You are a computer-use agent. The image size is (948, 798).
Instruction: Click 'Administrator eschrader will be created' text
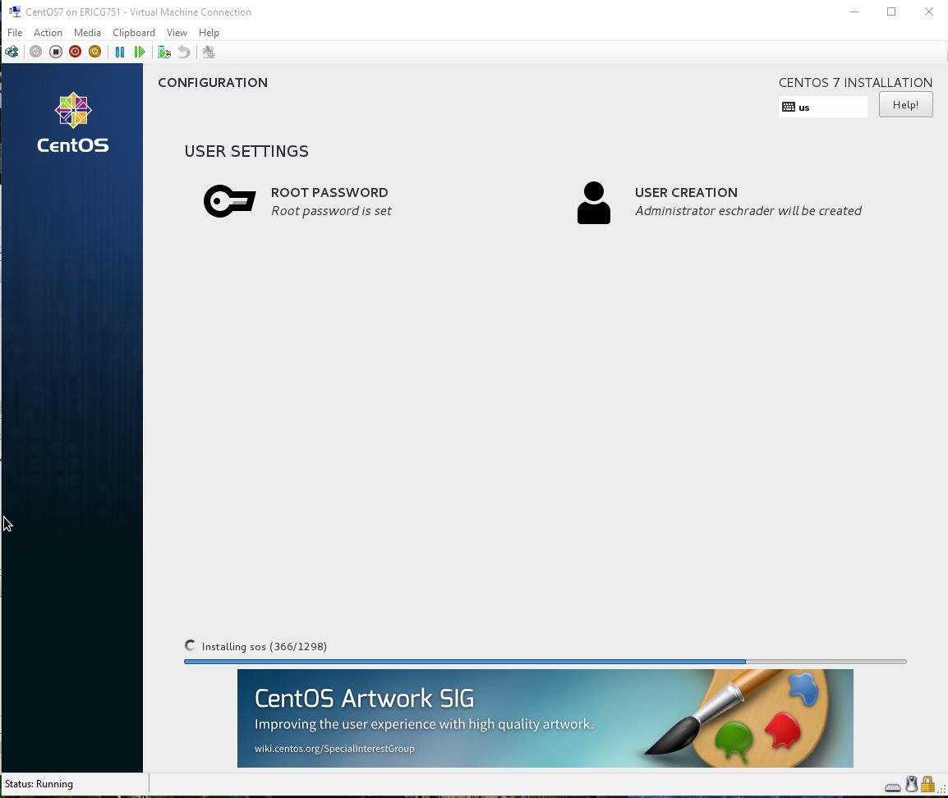[748, 211]
